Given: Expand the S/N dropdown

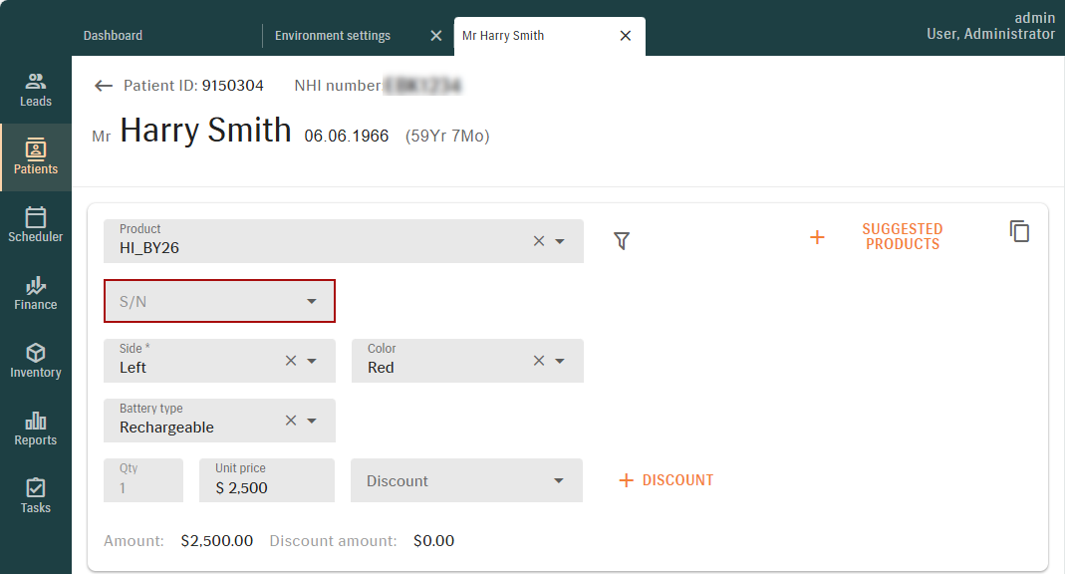Looking at the screenshot, I should pyautogui.click(x=312, y=301).
